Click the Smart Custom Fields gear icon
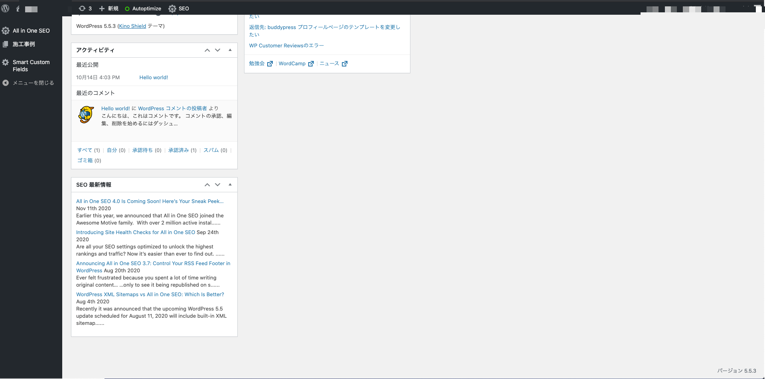This screenshot has width=765, height=379. 6,63
